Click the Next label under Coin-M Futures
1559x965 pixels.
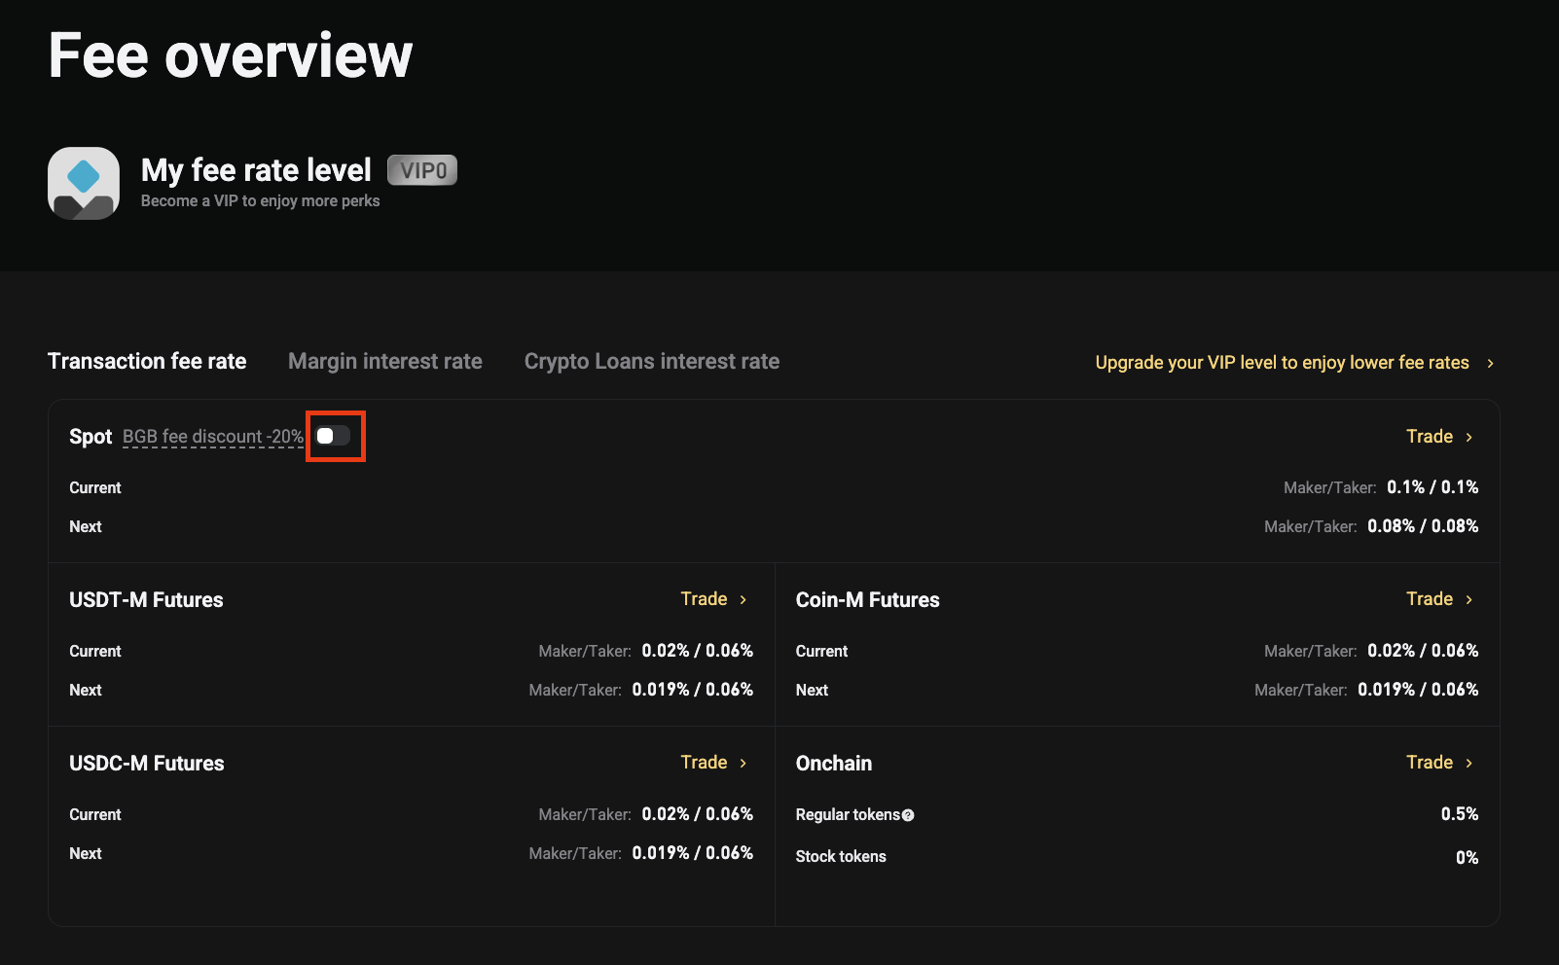pyautogui.click(x=812, y=691)
